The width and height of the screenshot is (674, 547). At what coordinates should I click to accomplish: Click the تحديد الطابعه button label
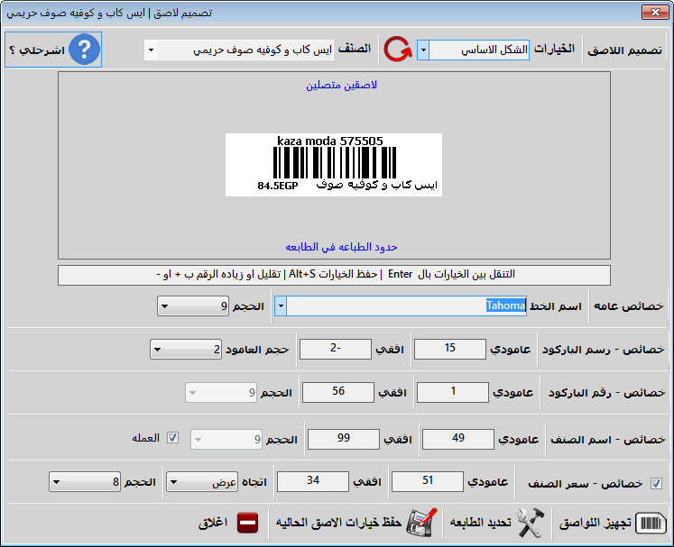pos(481,522)
